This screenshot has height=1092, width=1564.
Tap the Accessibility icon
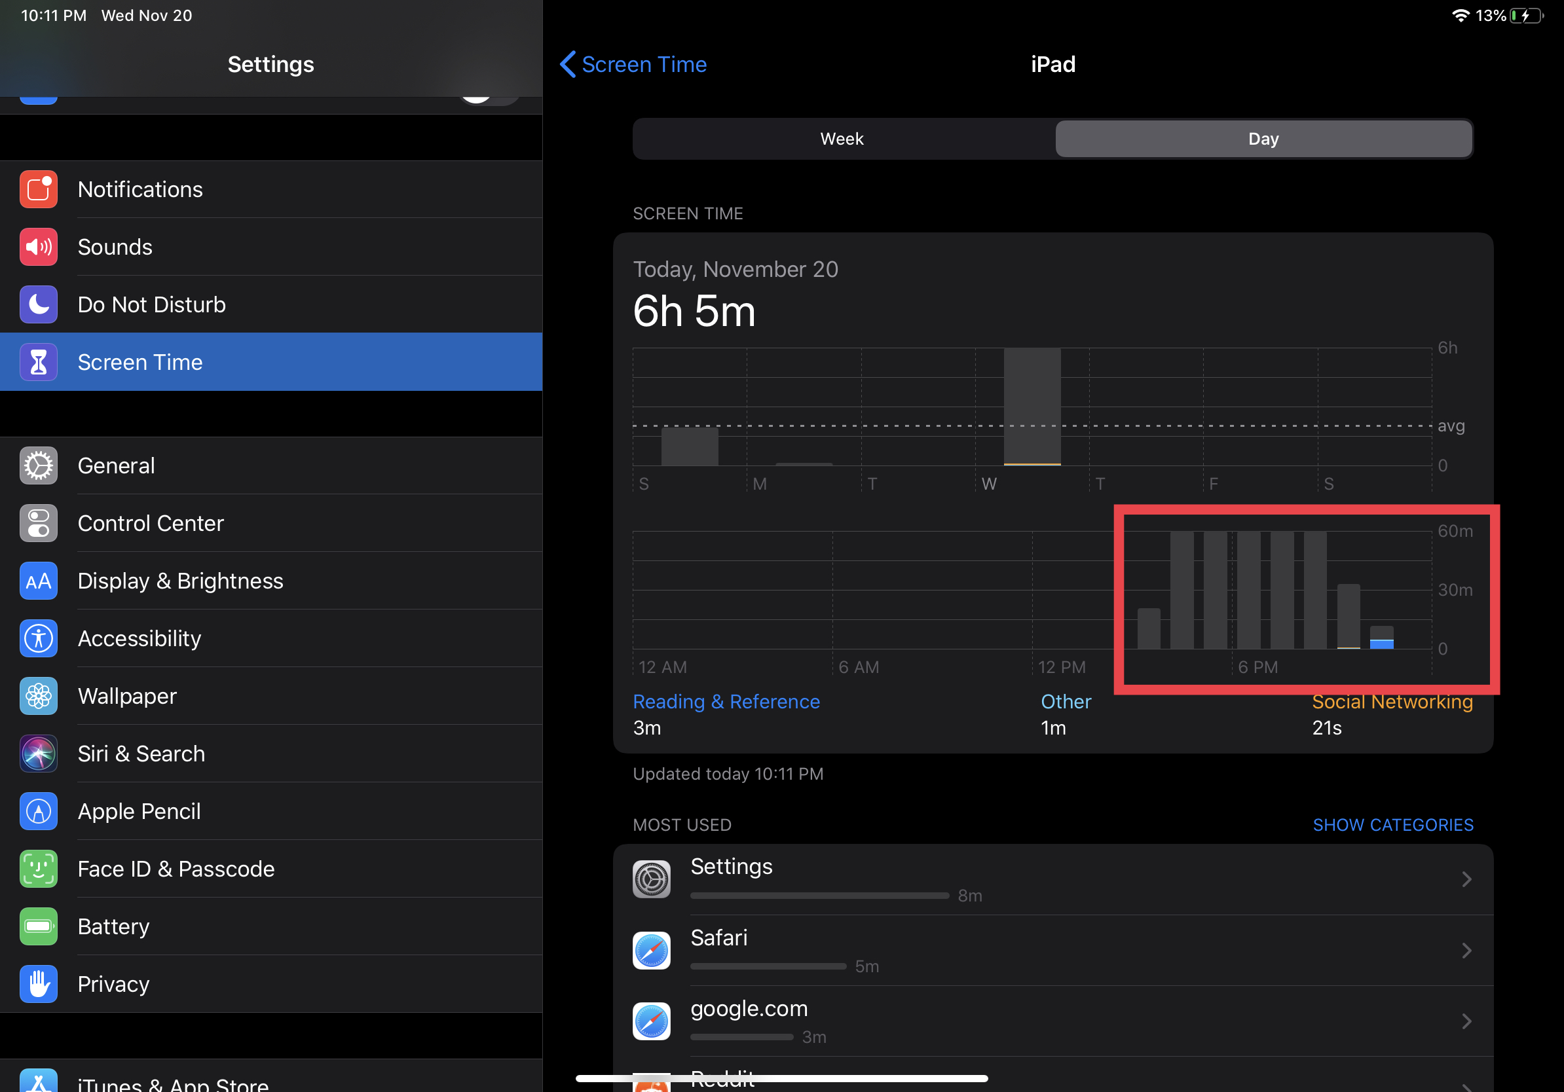pyautogui.click(x=38, y=638)
